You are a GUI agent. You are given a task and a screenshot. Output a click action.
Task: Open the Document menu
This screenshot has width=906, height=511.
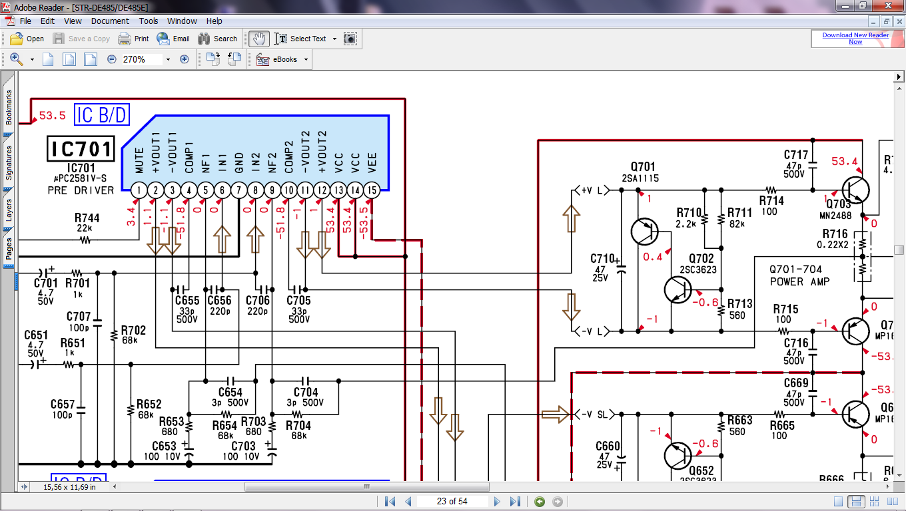click(110, 21)
